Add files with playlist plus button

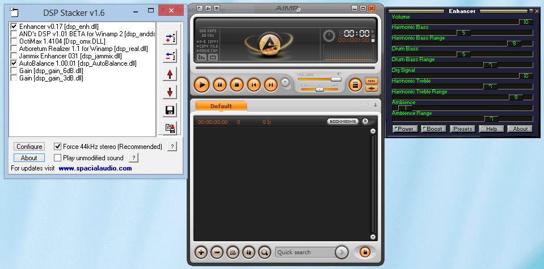tap(201, 253)
